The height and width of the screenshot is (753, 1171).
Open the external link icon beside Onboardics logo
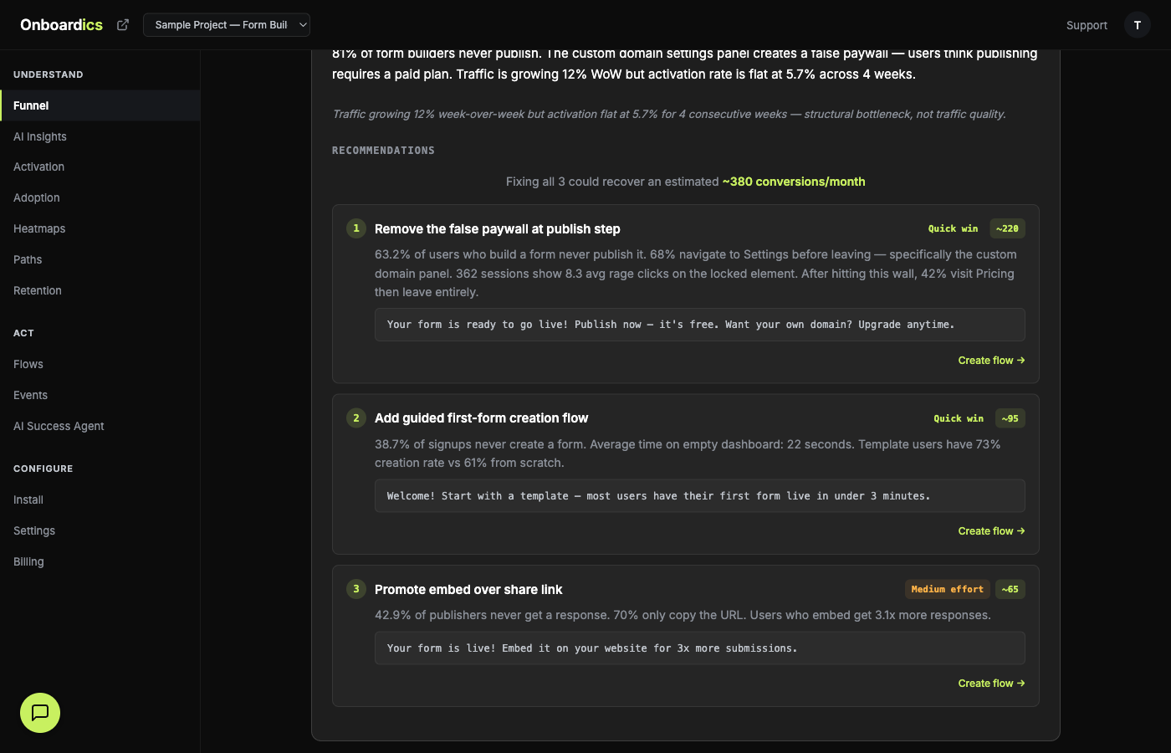(x=122, y=25)
